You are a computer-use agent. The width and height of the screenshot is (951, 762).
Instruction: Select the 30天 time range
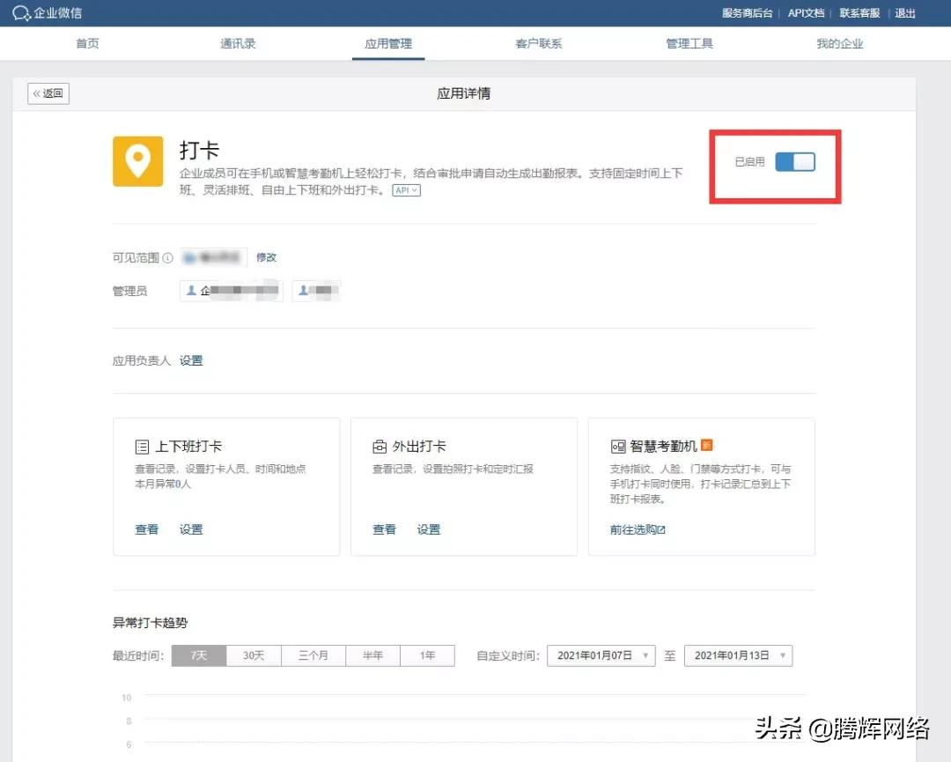coord(254,655)
